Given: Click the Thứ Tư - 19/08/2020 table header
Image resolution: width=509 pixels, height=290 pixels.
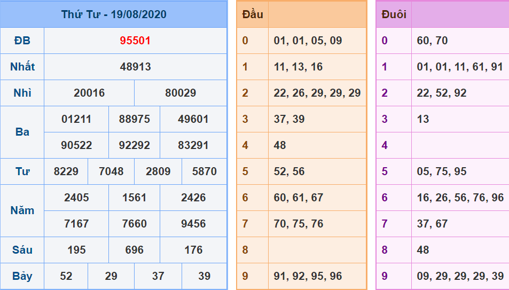Looking at the screenshot, I should pos(113,14).
